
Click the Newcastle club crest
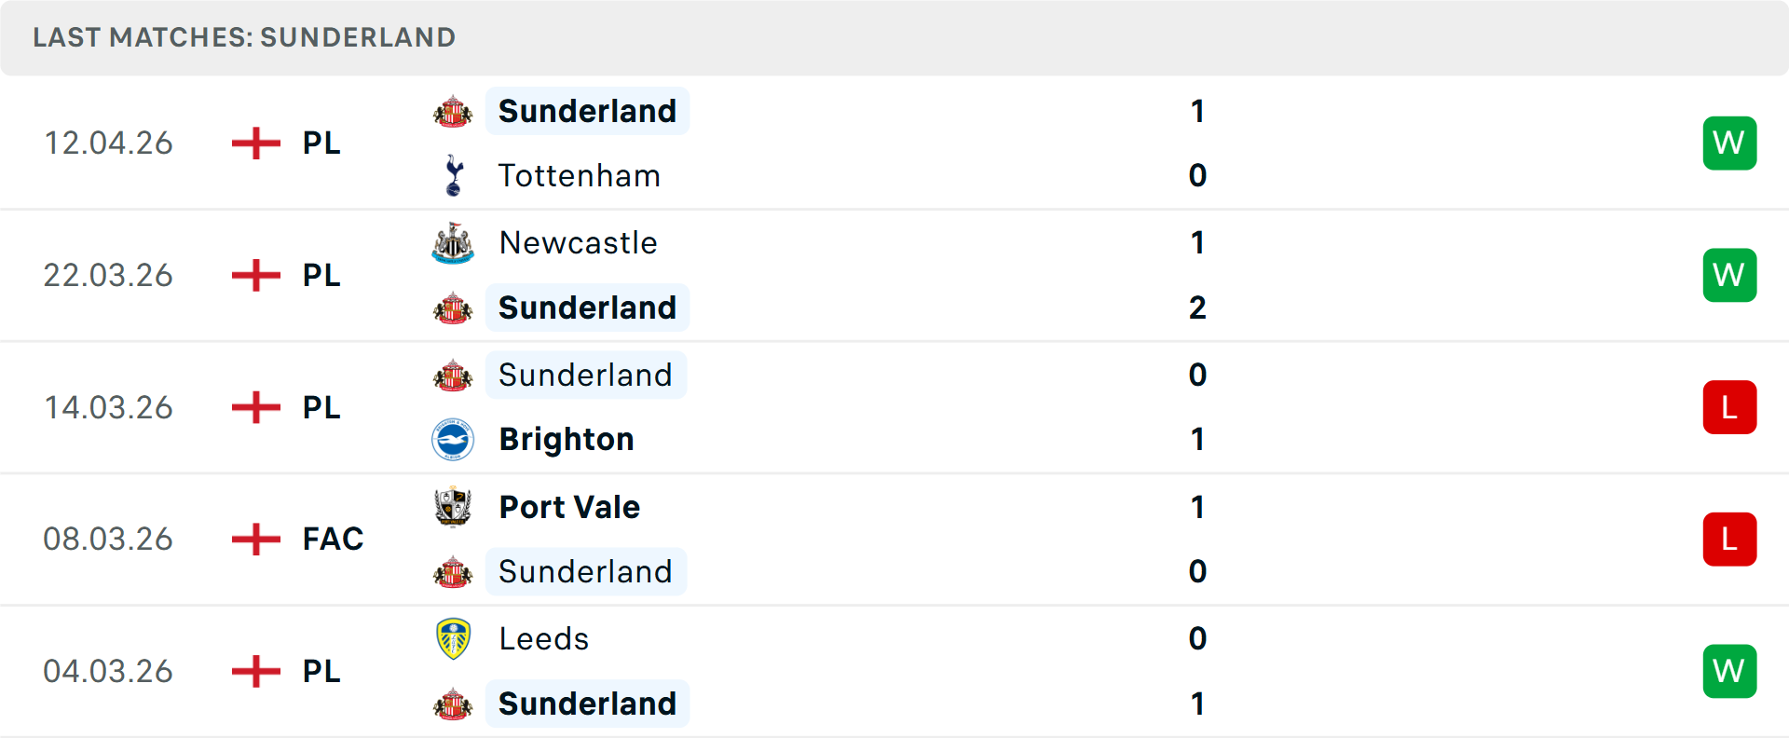pyautogui.click(x=453, y=242)
